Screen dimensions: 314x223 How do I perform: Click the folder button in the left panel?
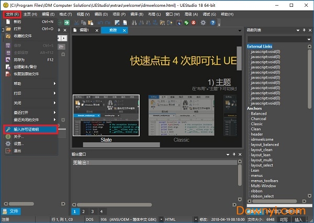[x=61, y=47]
